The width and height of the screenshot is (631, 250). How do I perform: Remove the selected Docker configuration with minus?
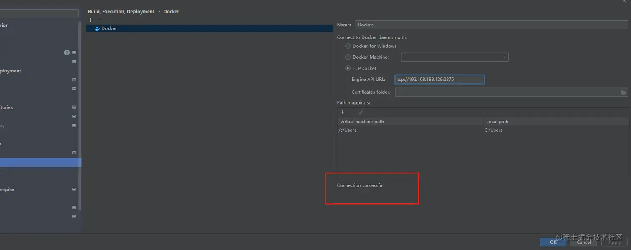[x=100, y=20]
